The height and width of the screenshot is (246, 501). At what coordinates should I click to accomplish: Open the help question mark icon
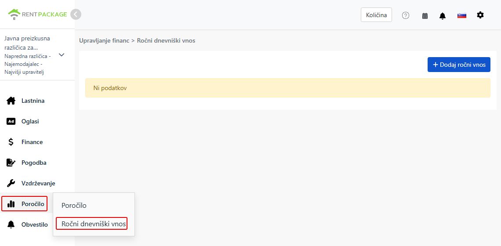406,15
